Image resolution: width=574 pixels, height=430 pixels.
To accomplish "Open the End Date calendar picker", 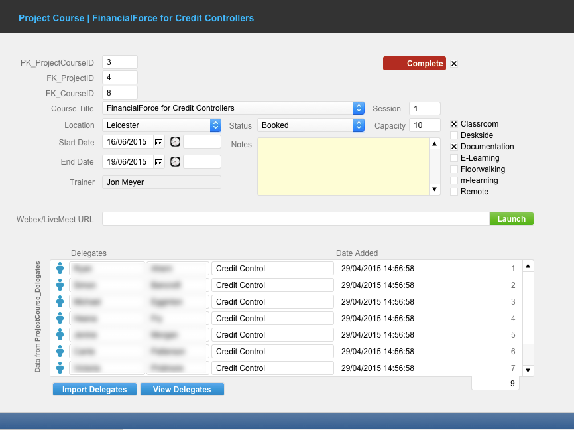I will point(158,162).
